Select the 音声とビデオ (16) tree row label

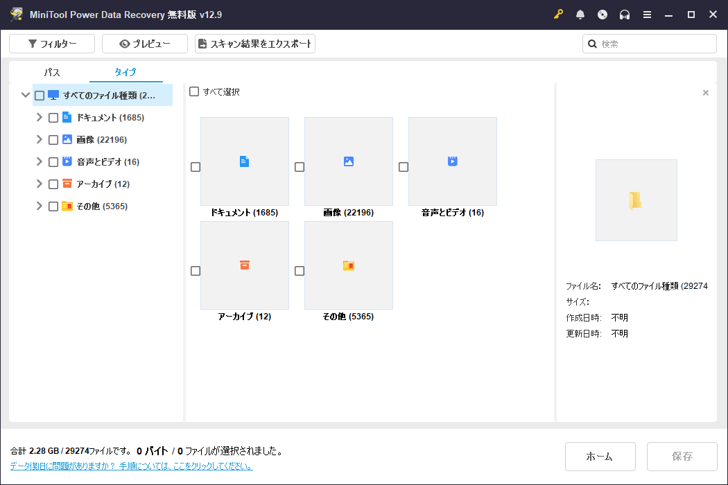[x=108, y=162]
